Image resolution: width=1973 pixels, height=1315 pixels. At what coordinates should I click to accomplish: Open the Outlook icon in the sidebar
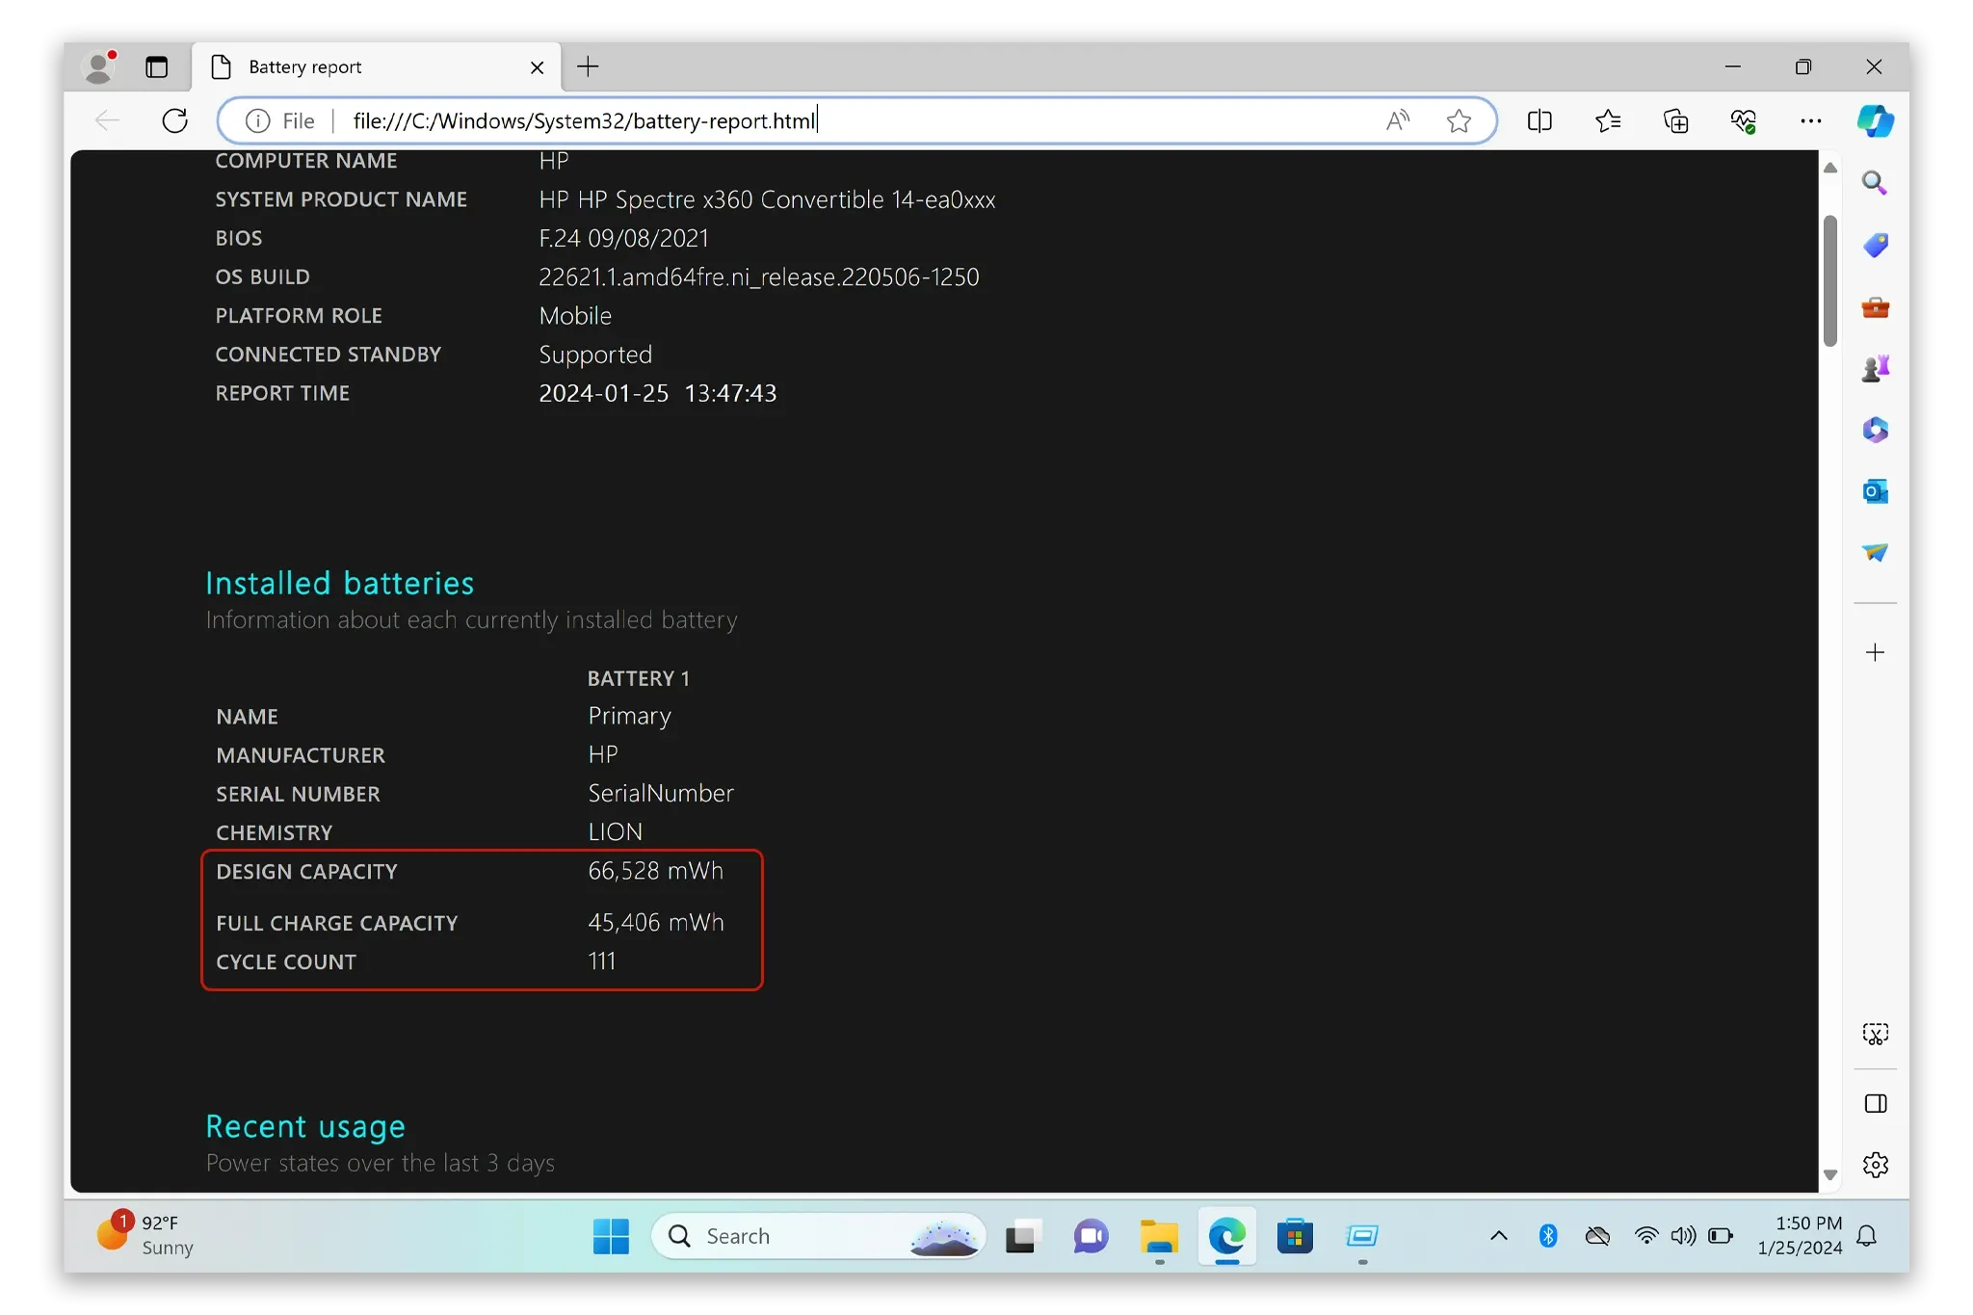click(x=1875, y=491)
